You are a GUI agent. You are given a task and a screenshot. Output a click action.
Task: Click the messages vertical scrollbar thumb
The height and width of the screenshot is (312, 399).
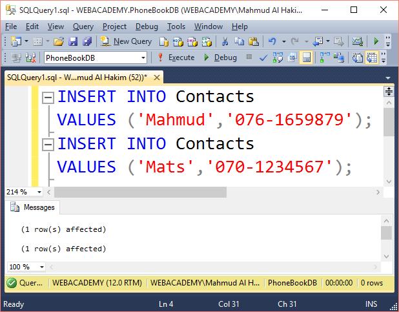386,233
